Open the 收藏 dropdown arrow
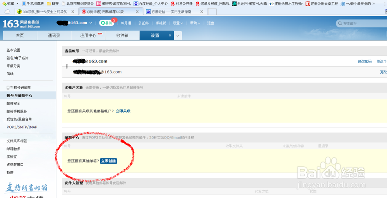The image size is (387, 198). (x=17, y=4)
